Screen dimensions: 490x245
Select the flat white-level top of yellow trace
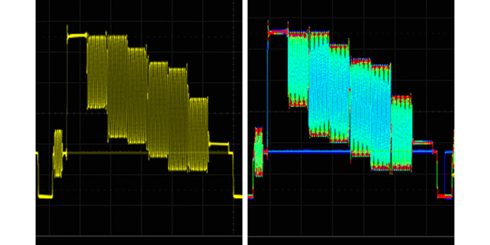76,36
